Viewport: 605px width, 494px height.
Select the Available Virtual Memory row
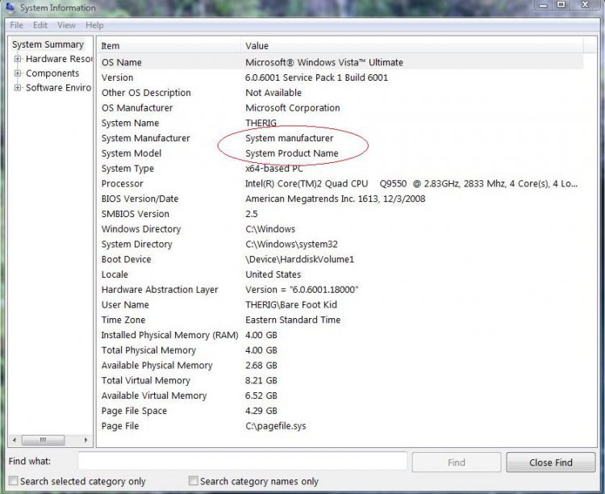pyautogui.click(x=341, y=396)
